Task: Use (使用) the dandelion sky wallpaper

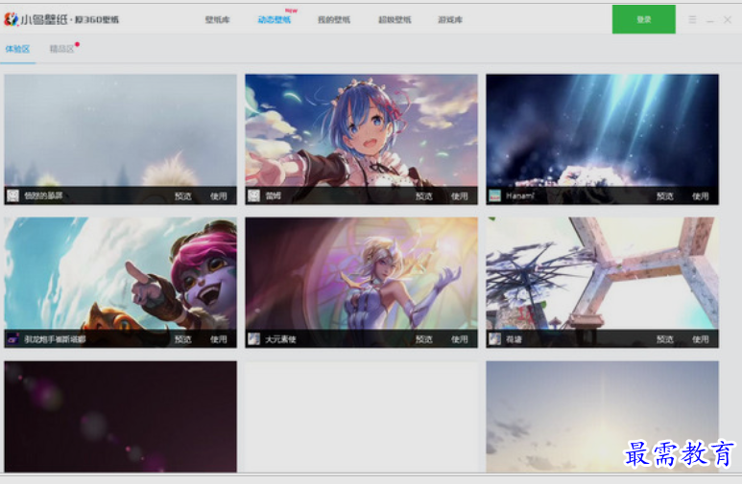Action: (219, 196)
